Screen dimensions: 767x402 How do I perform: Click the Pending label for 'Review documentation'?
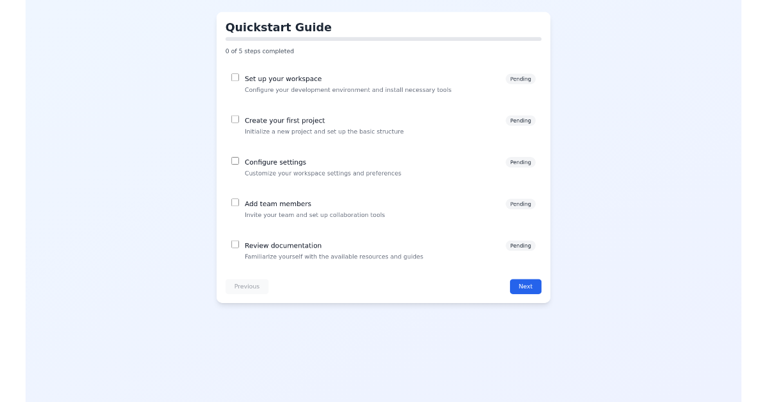pyautogui.click(x=520, y=246)
